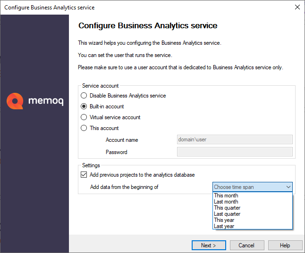Select the This account radio button
Screen dimensions: 305x253
tap(84, 128)
